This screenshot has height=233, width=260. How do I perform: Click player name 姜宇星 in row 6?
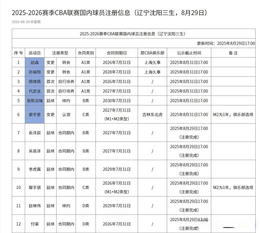[35, 115]
